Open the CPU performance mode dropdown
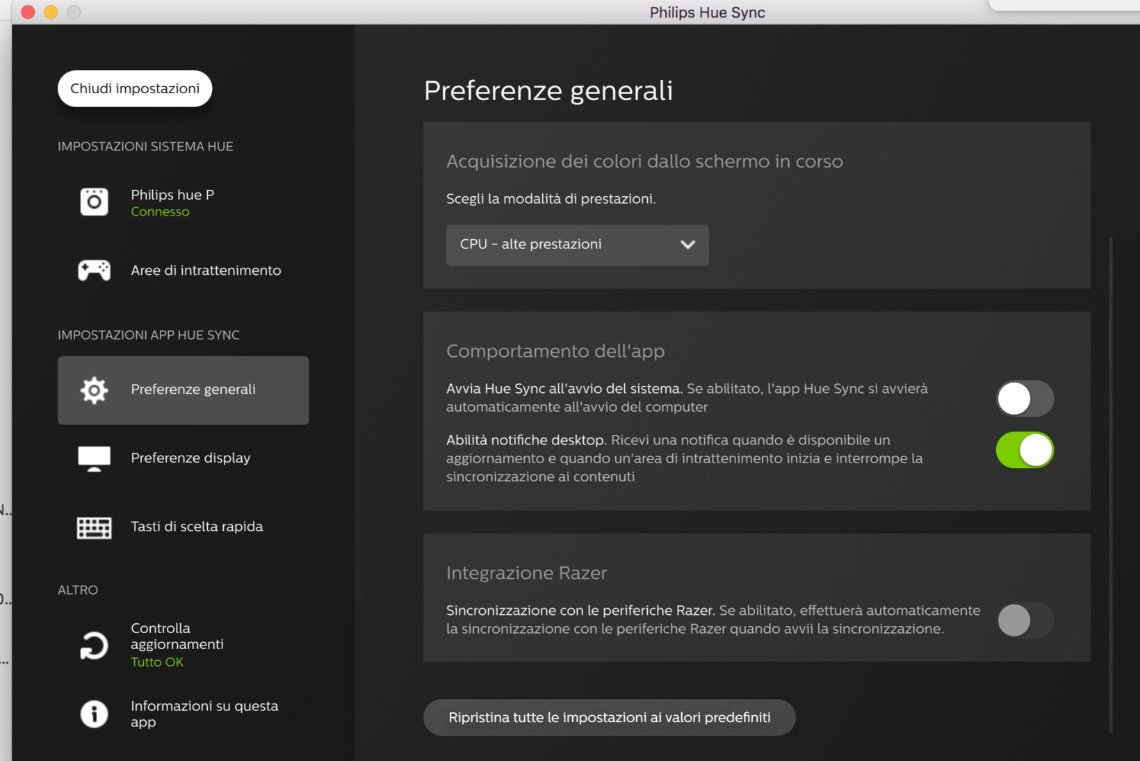1140x761 pixels. click(x=576, y=245)
